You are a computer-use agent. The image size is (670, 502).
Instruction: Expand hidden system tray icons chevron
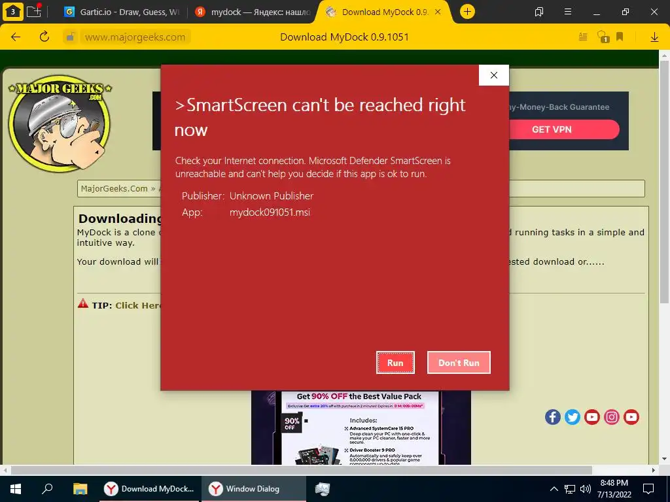pos(554,489)
